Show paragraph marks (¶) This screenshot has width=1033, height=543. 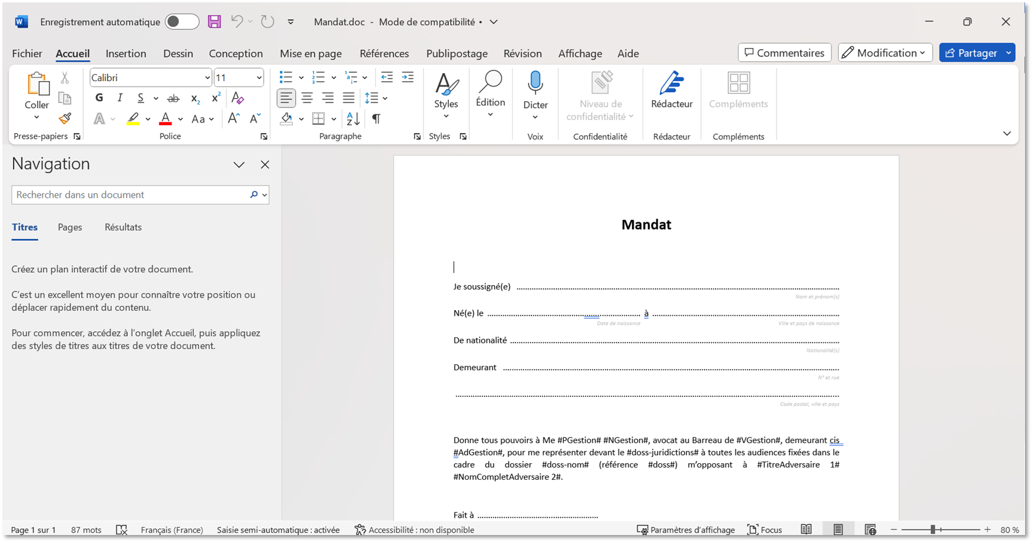tap(376, 119)
